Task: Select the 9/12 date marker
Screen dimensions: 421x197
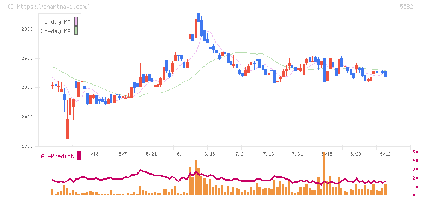Action: click(385, 154)
